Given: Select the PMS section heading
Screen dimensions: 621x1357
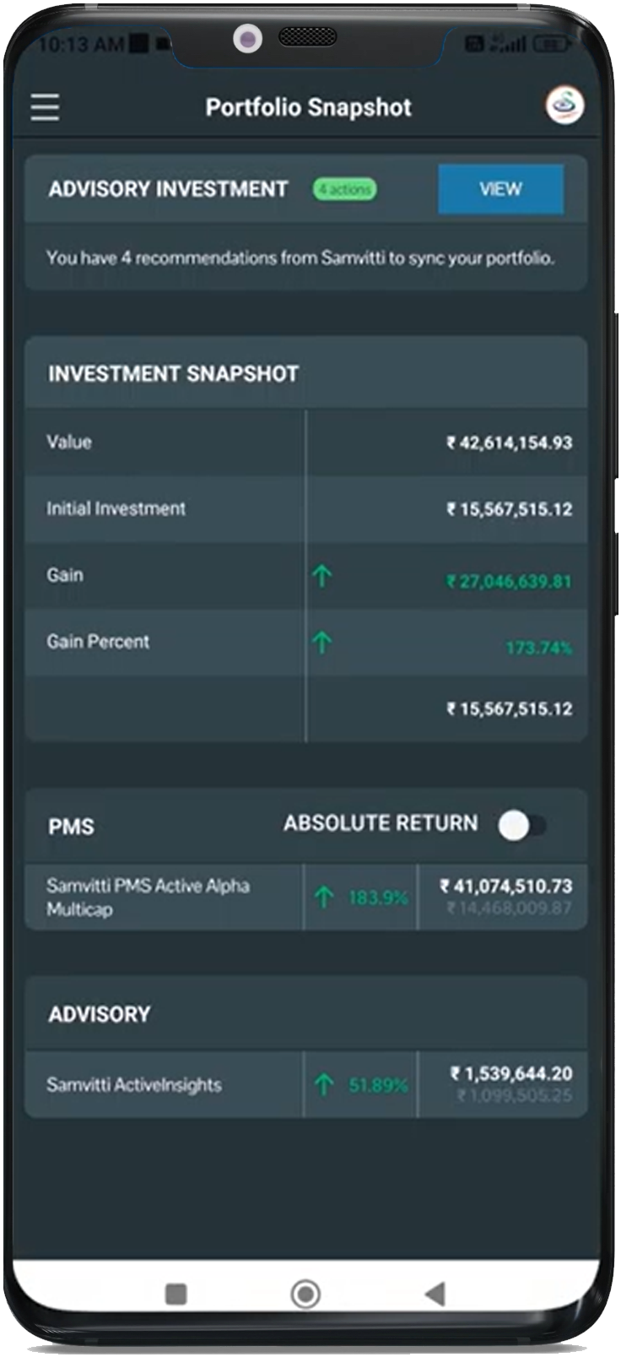Looking at the screenshot, I should (72, 826).
